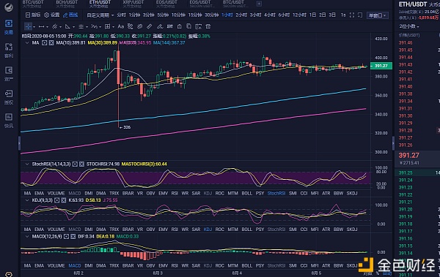Viewport: 440px width, 277px height.
Task: Select the 4小时 timeframe
Action: pyautogui.click(x=270, y=15)
